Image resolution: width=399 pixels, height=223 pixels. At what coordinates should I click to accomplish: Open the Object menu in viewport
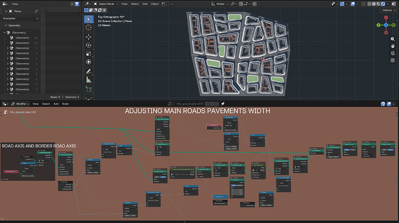click(x=155, y=4)
